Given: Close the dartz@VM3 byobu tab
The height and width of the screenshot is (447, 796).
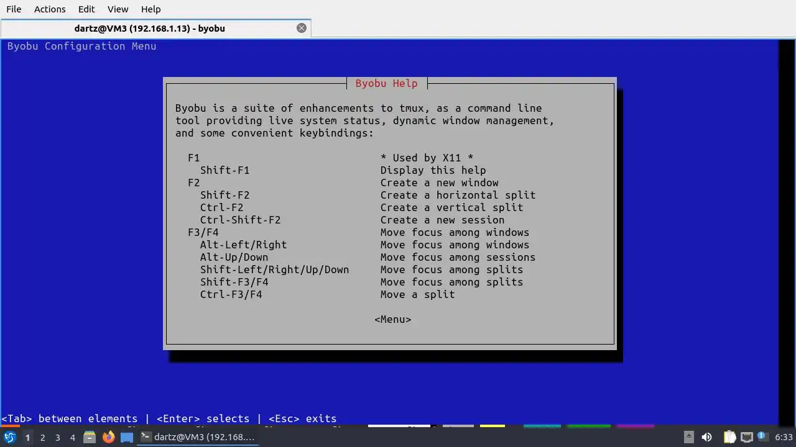Looking at the screenshot, I should click(302, 28).
